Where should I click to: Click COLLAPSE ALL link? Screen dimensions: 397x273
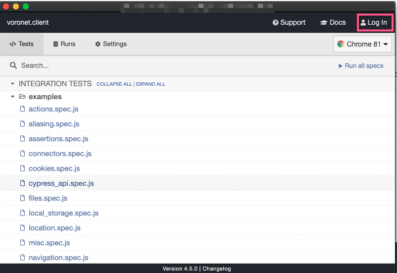[114, 84]
